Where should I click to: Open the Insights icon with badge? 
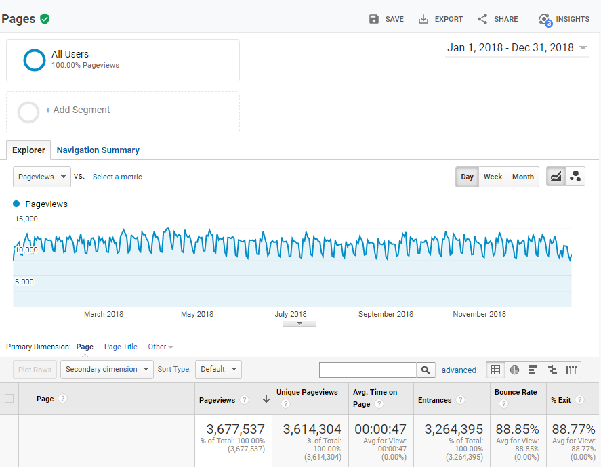tap(545, 20)
